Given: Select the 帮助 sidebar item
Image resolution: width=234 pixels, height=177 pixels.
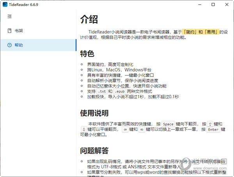Looking at the screenshot, I should pos(19,45).
